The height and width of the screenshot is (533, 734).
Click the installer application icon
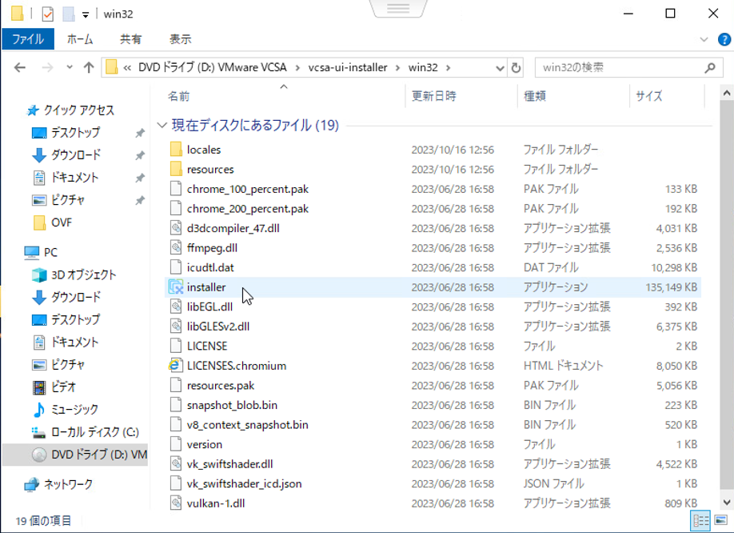177,287
